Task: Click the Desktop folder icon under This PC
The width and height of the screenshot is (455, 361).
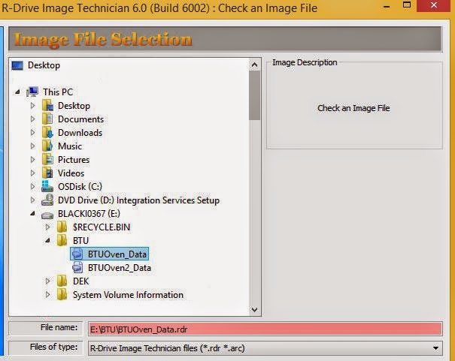Action: coord(47,105)
